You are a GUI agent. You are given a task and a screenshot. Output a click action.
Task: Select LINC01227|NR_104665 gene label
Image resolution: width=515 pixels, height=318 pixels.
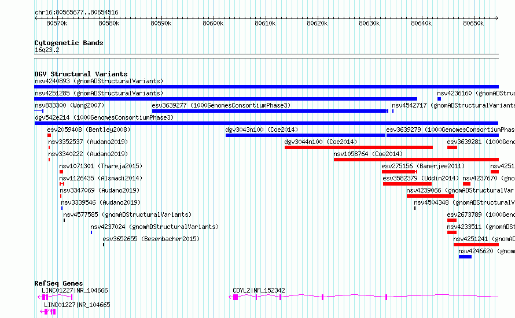pos(77,305)
